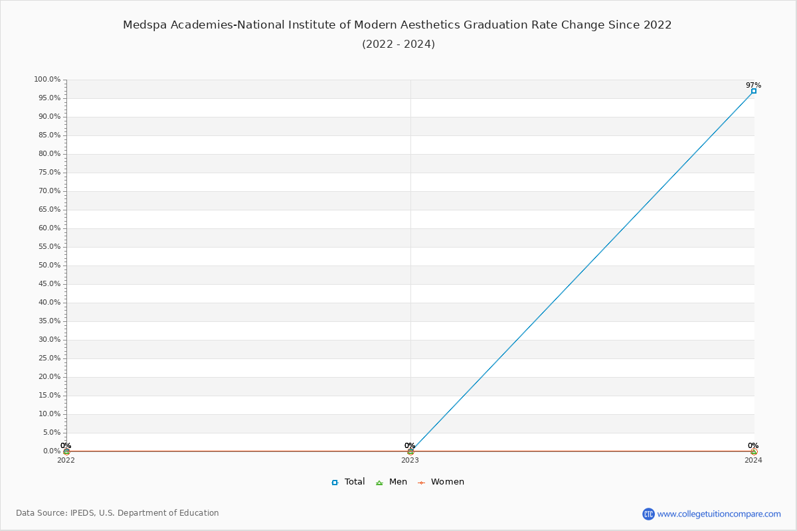Click the 2022 x-axis label

(66, 460)
